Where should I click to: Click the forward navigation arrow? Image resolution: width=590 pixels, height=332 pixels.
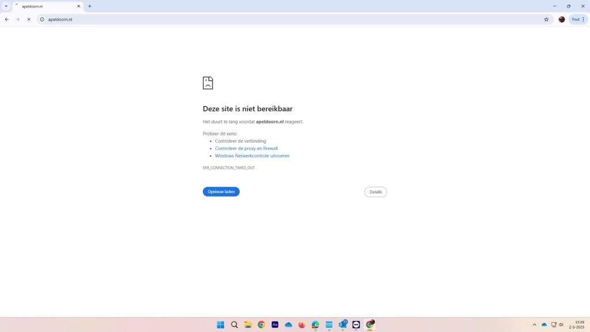18,19
